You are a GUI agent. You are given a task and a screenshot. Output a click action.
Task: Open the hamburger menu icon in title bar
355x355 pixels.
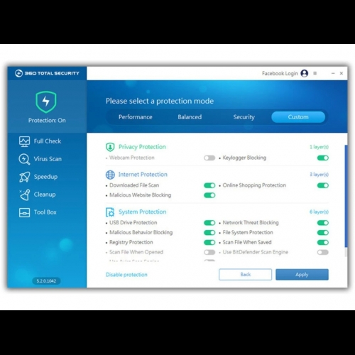(x=315, y=73)
